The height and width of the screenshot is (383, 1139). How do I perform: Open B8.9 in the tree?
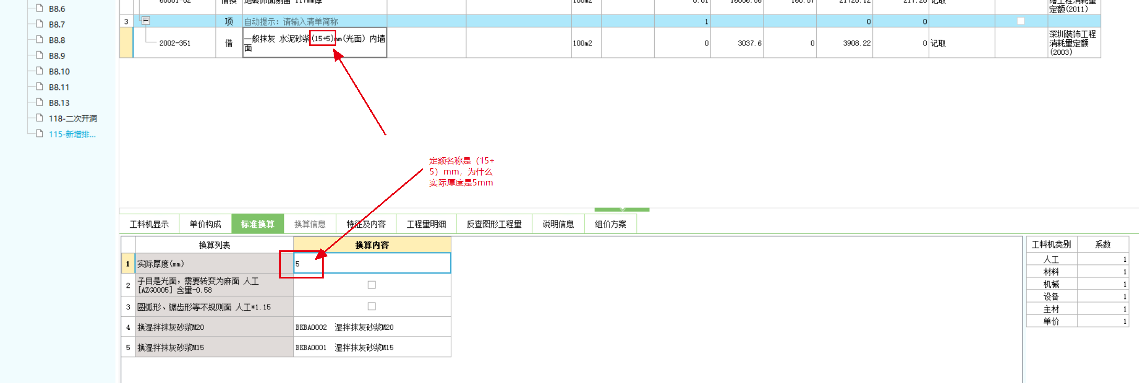click(x=56, y=56)
